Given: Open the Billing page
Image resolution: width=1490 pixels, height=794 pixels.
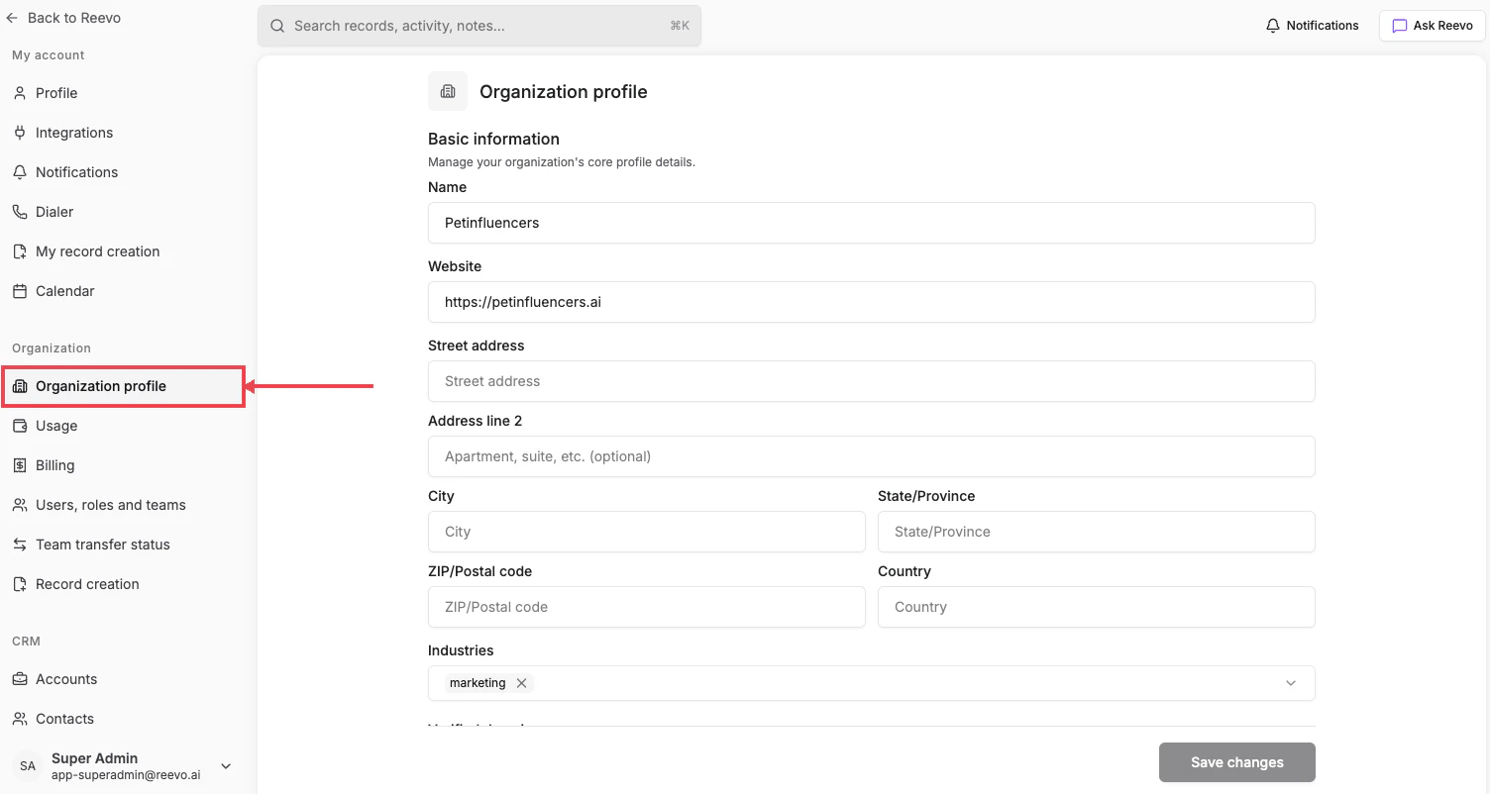Looking at the screenshot, I should 125,465.
